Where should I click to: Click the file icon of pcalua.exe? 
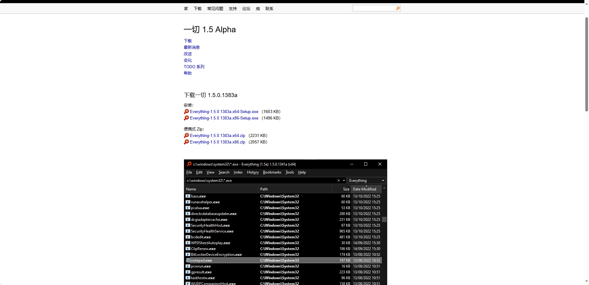[188, 208]
